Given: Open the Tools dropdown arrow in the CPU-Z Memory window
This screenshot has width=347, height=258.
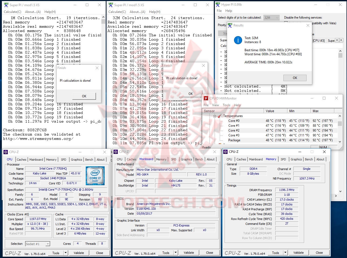Looking at the screenshot, I should point(286,253).
